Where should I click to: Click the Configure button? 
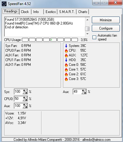pos(106,28)
